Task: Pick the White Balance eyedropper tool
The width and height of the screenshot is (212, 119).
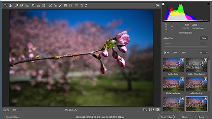Action: coord(17,5)
